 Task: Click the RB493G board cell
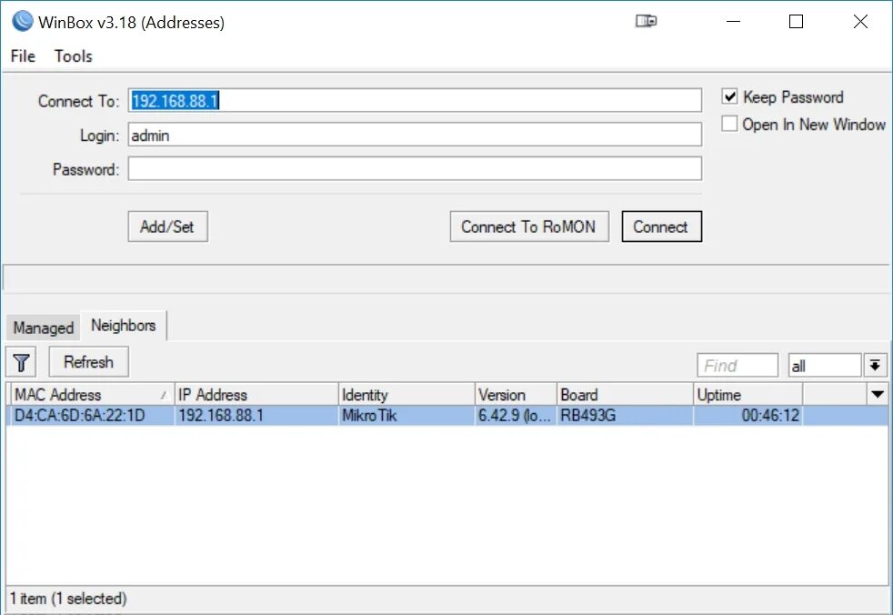625,416
